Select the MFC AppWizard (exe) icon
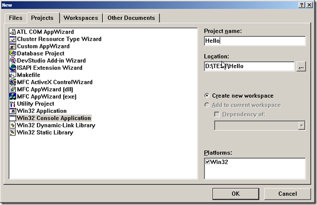The height and width of the screenshot is (205, 317). click(13, 97)
